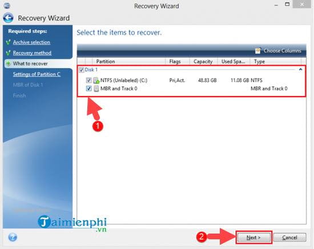This screenshot has height=249, width=314.
Task: Open help with the question mark icon
Action: tap(13, 238)
